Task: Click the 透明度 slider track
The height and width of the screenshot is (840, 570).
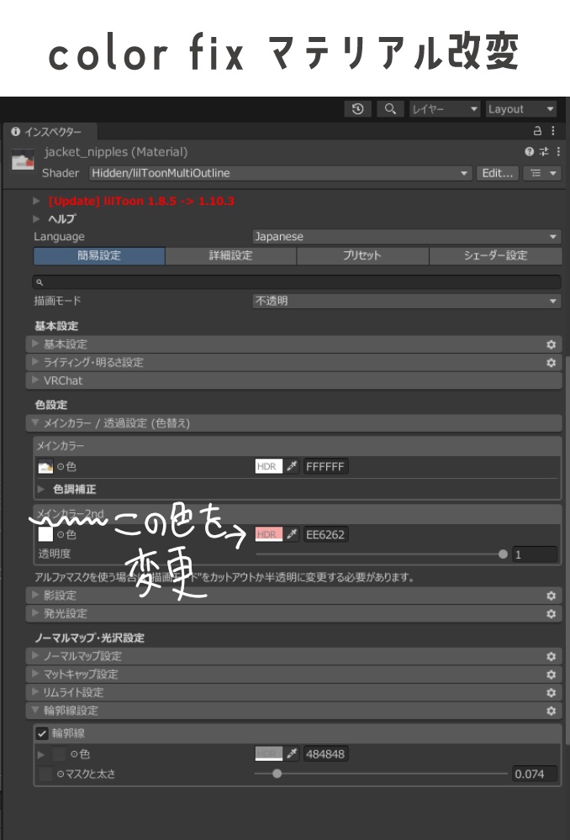Action: [381, 554]
